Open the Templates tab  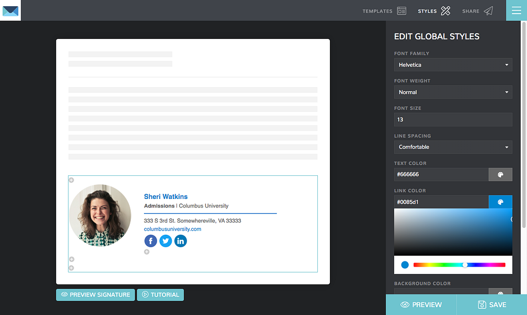coord(384,10)
